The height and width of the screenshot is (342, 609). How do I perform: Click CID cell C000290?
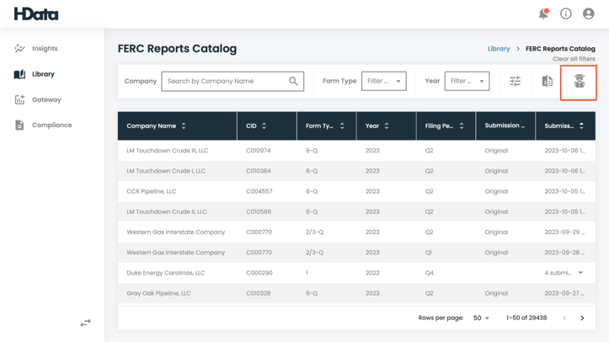[259, 273]
